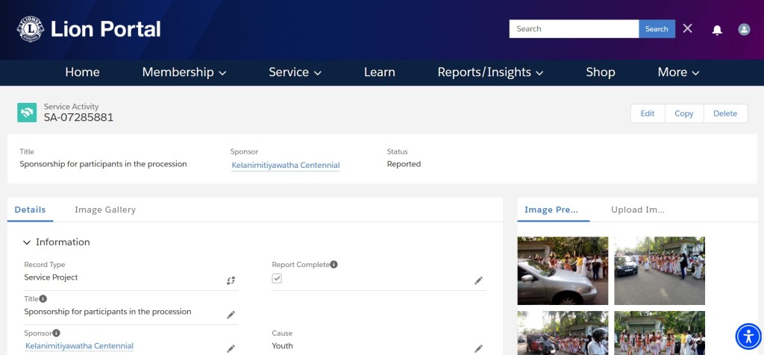Screen dimensions: 764x355
Task: Switch to the Image Gallery tab
Action: [105, 210]
